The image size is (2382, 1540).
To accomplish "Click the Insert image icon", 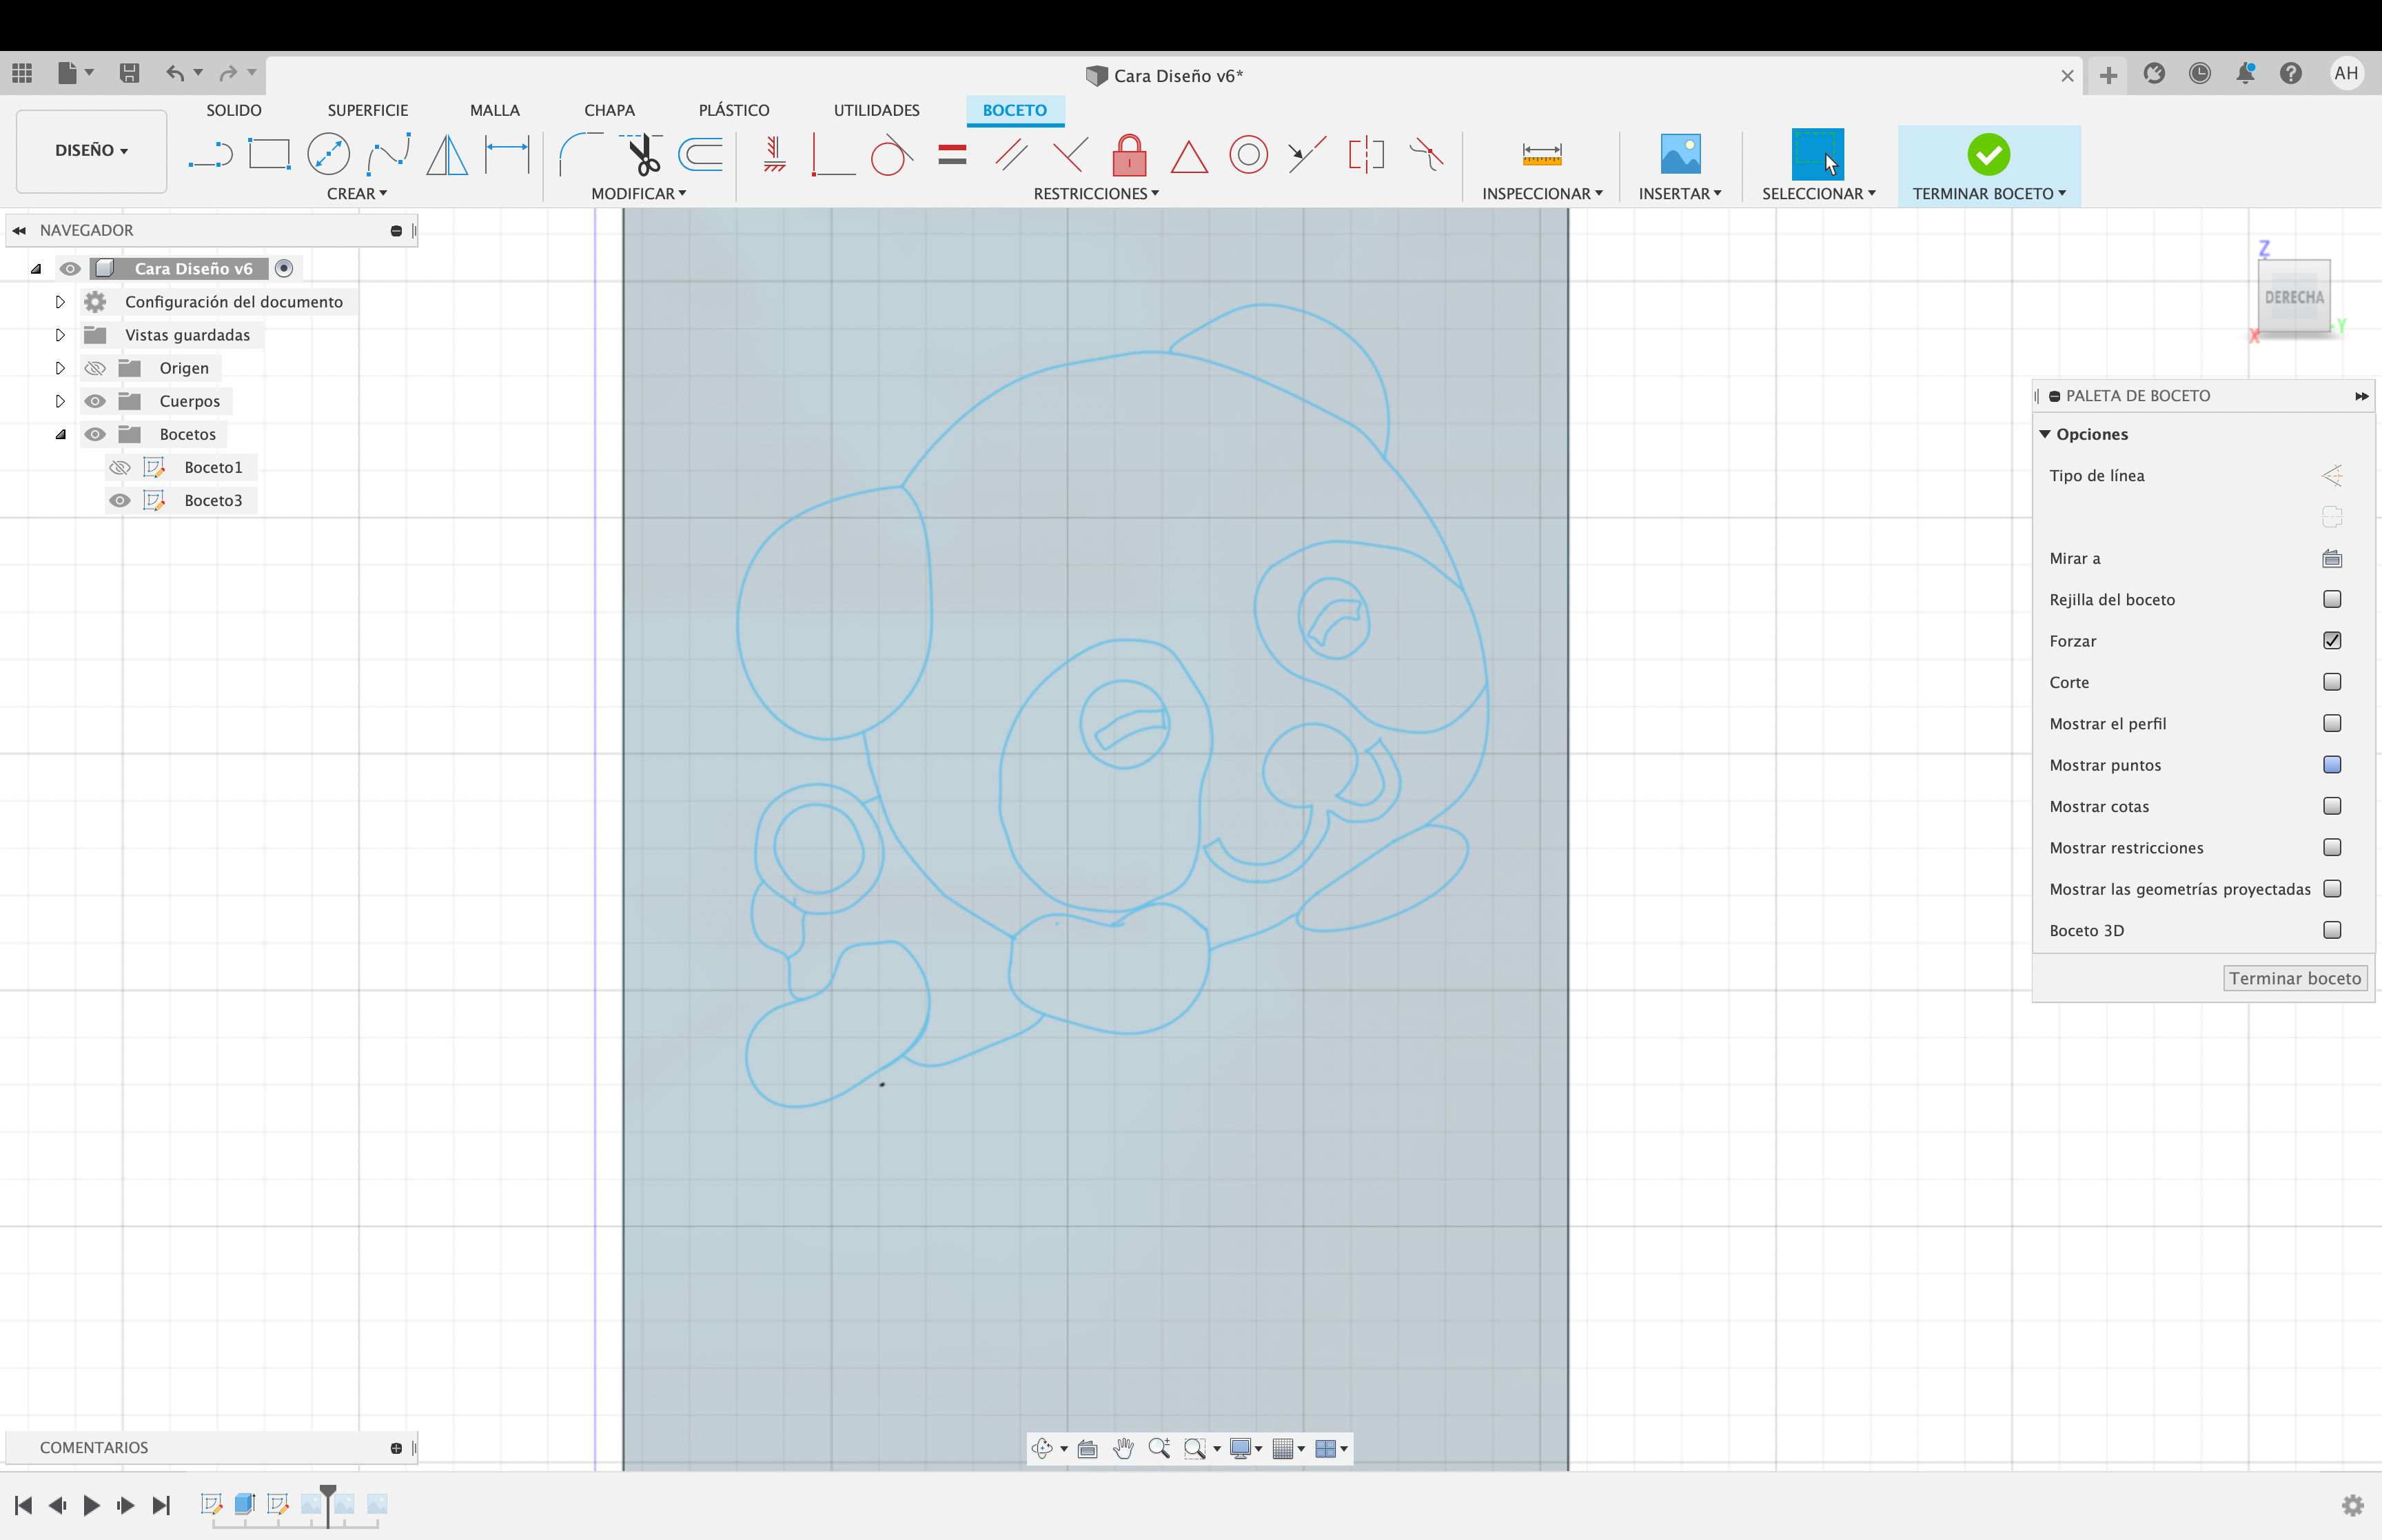I will (1680, 154).
